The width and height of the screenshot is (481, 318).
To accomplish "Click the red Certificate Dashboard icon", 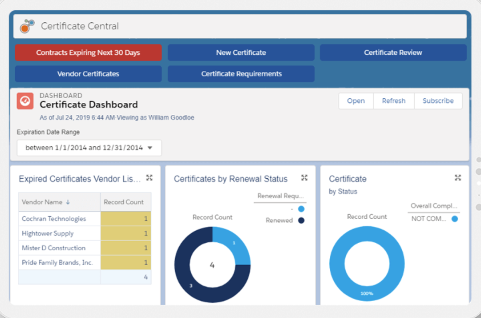I will (x=25, y=101).
